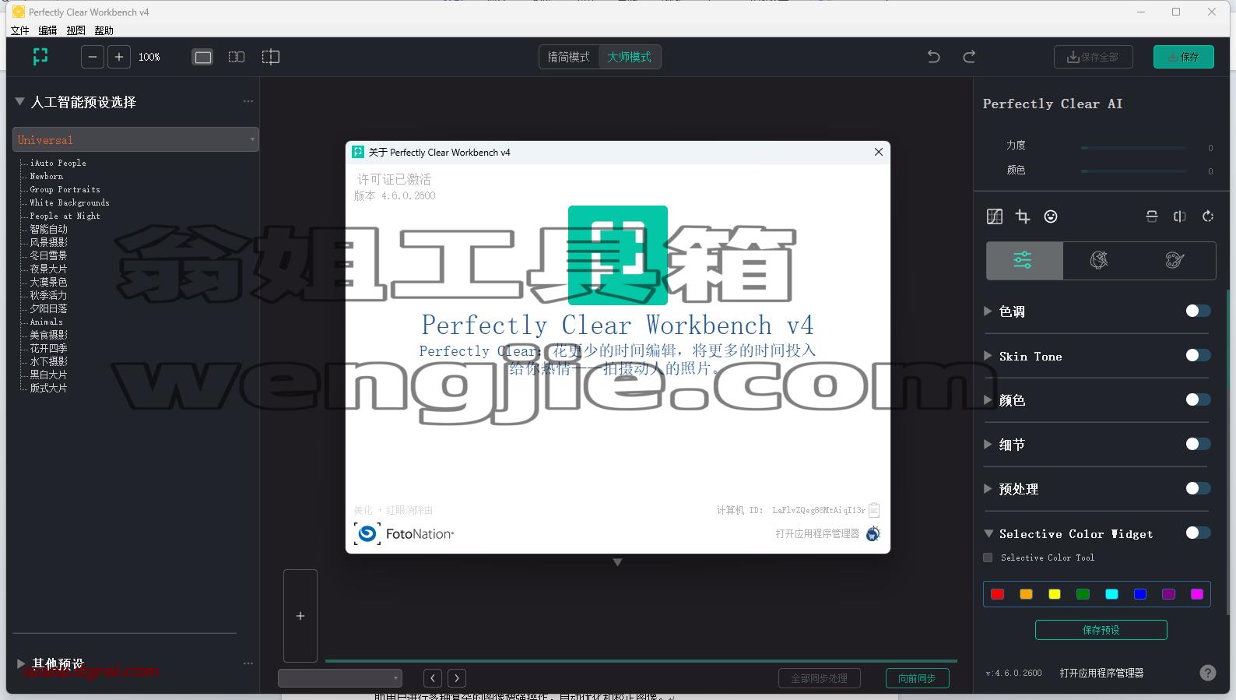Go to next image arrow
This screenshot has height=700, width=1236.
pyautogui.click(x=457, y=678)
